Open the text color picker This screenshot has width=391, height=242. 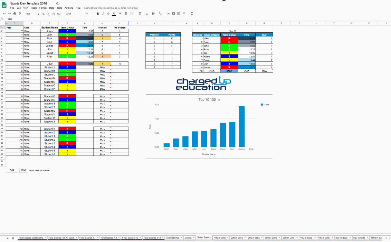coord(114,14)
